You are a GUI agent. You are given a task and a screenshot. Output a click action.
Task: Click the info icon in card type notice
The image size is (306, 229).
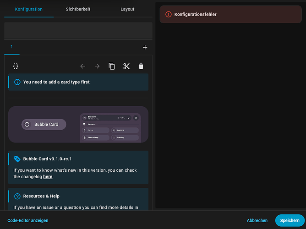[x=17, y=82]
